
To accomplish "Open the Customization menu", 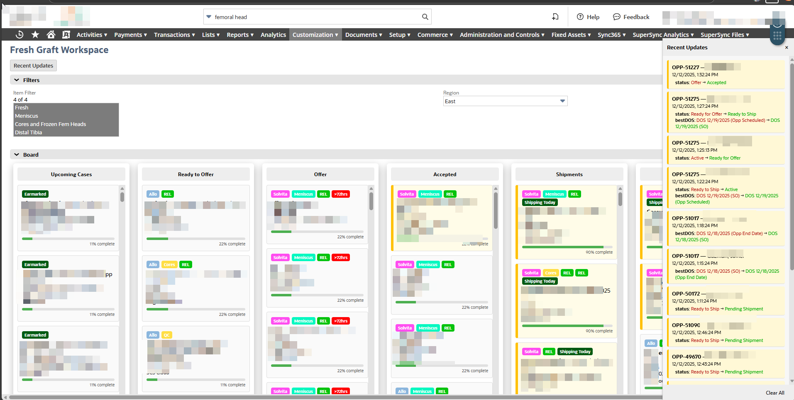I will coord(315,35).
